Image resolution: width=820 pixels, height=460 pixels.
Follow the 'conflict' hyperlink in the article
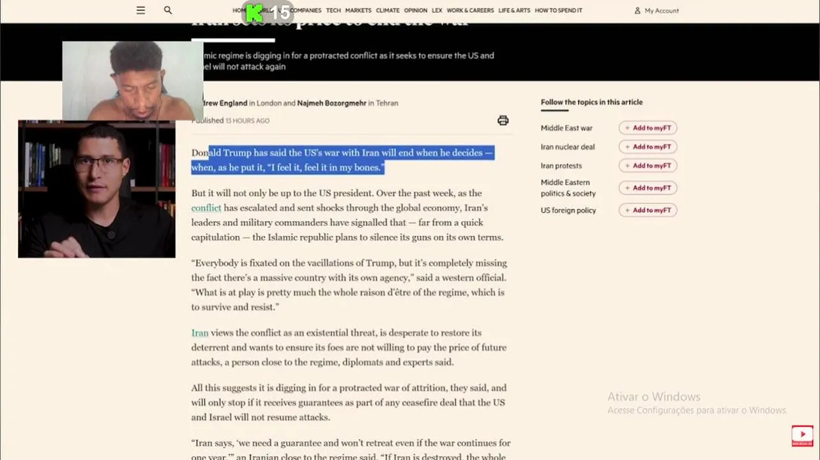[206, 208]
